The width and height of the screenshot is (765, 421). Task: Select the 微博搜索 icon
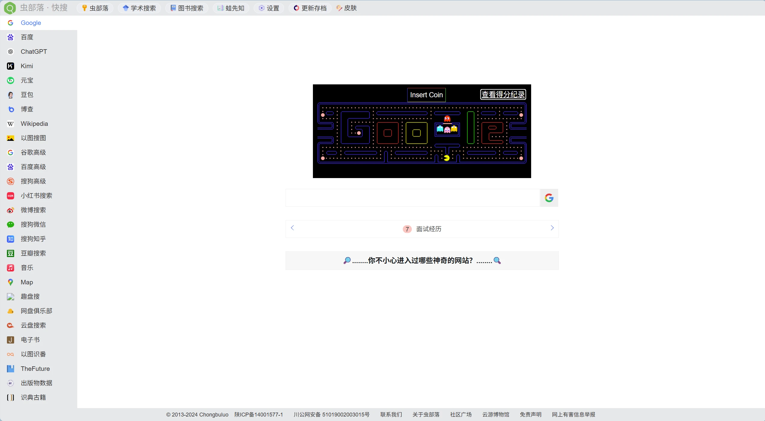click(11, 210)
